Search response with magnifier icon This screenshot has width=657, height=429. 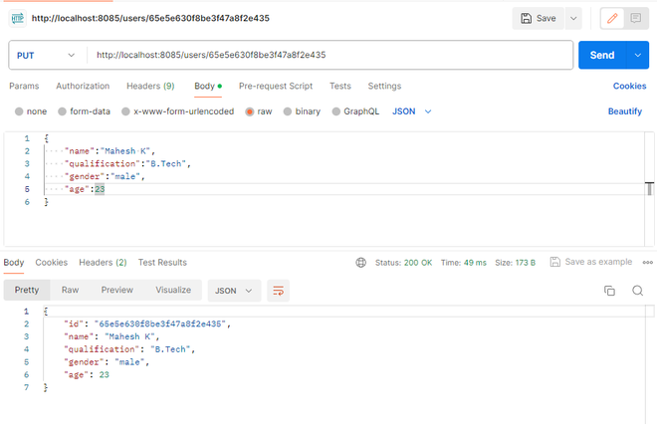(x=637, y=291)
